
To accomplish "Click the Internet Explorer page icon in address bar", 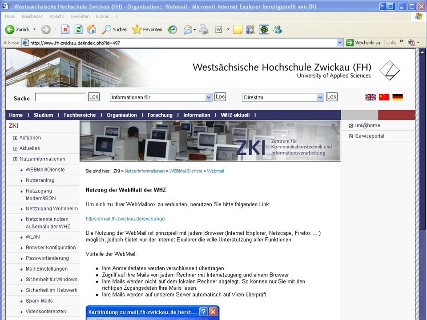I will 26,43.
